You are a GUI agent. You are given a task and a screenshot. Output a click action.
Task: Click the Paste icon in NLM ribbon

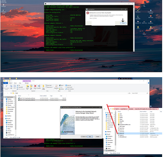click(15, 87)
